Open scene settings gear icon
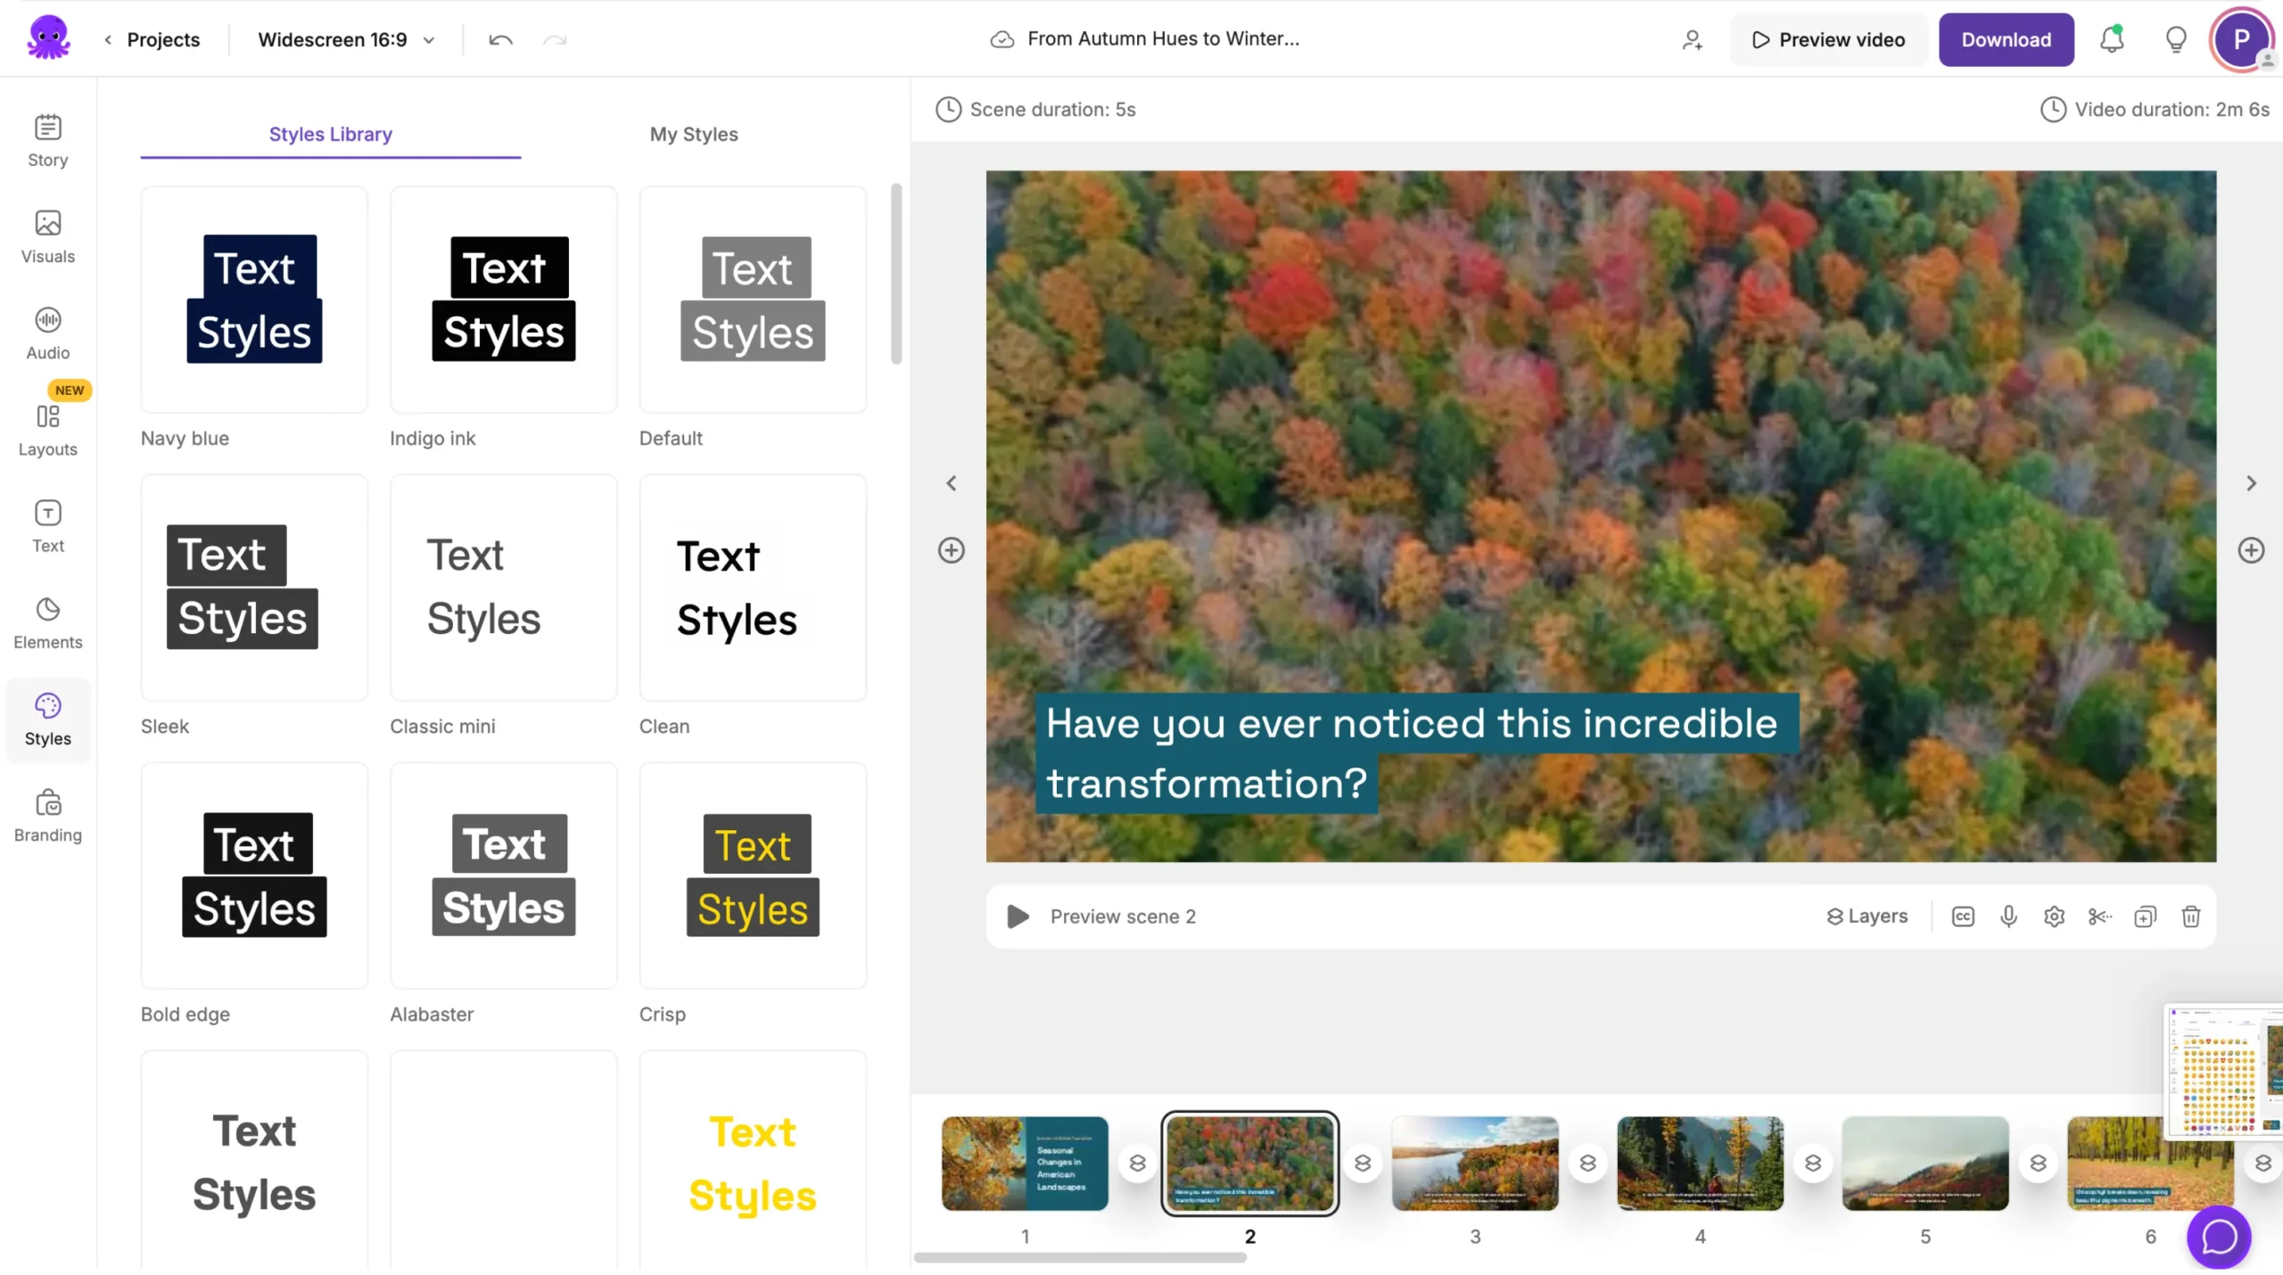Screen dimensions: 2283x1275 [x=2054, y=917]
